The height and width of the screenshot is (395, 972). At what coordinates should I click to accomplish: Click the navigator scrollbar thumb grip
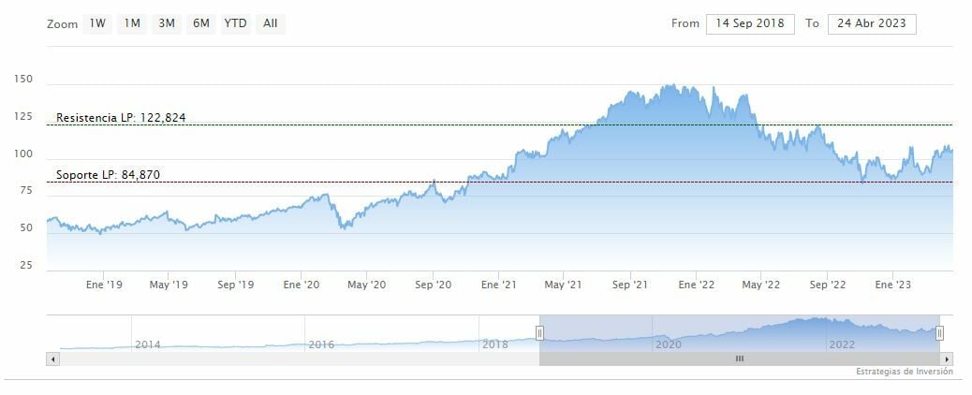tap(740, 359)
